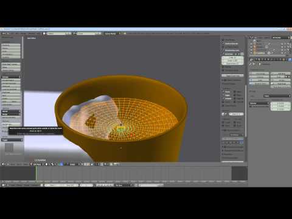Click the timeline current frame field
This screenshot has width=292, height=219.
[86, 185]
